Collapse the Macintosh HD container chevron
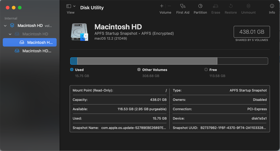Viewport: 280px width, 151px height. click(5, 26)
